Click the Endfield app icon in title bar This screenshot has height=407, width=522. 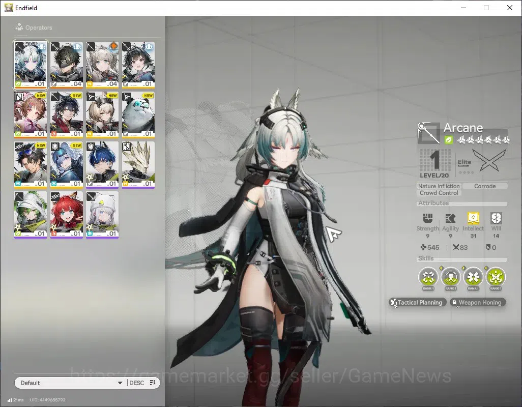(8, 8)
